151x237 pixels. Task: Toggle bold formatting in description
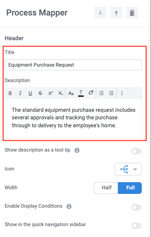coord(10,93)
